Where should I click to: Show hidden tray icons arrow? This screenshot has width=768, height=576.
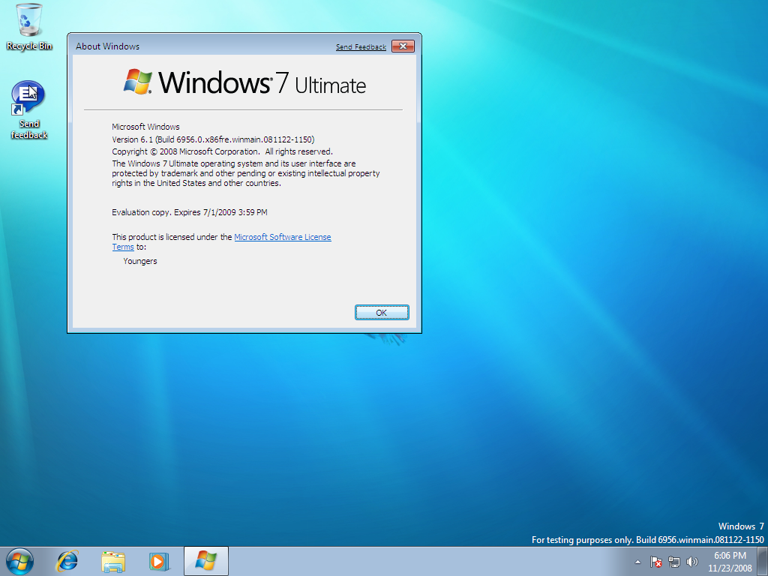(x=637, y=562)
